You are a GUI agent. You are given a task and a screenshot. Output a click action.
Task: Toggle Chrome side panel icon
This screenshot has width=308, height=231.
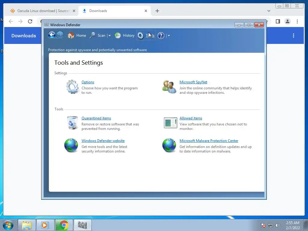click(x=278, y=21)
